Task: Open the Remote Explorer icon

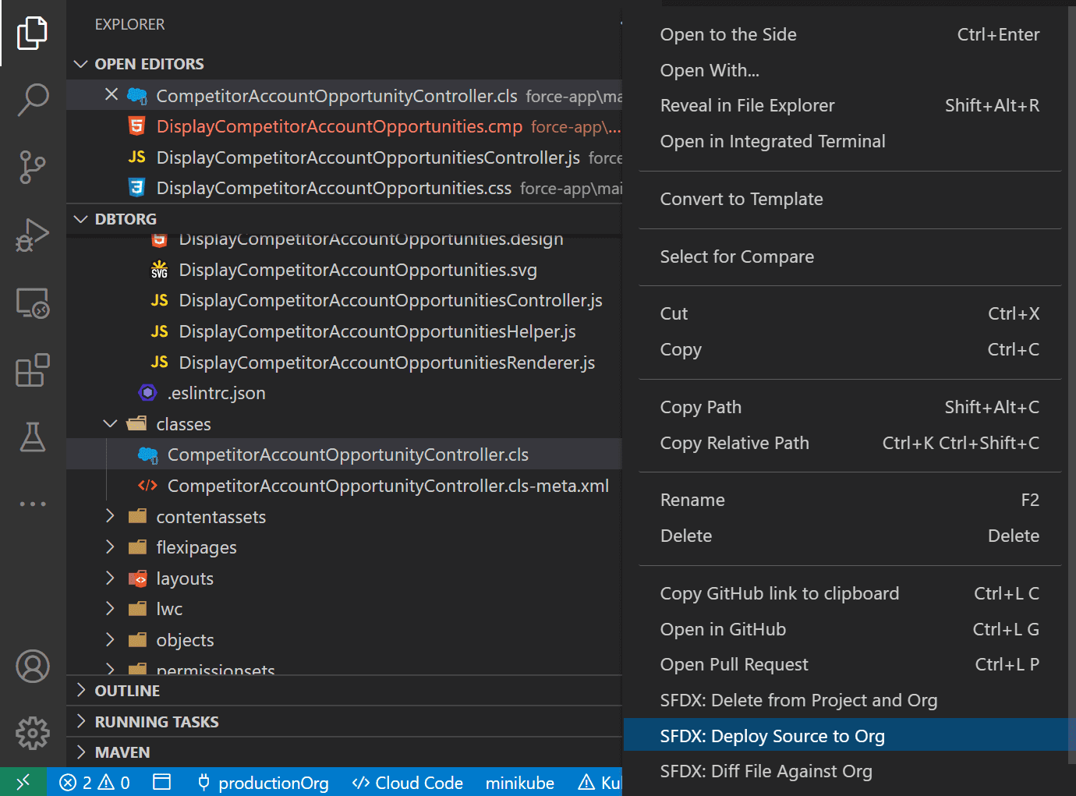Action: pos(33,302)
